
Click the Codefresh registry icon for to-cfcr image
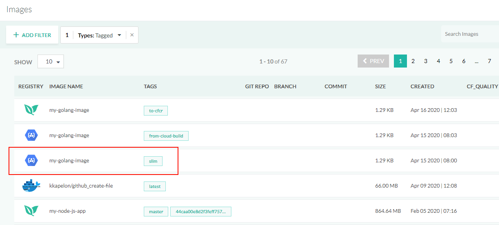pyautogui.click(x=31, y=110)
